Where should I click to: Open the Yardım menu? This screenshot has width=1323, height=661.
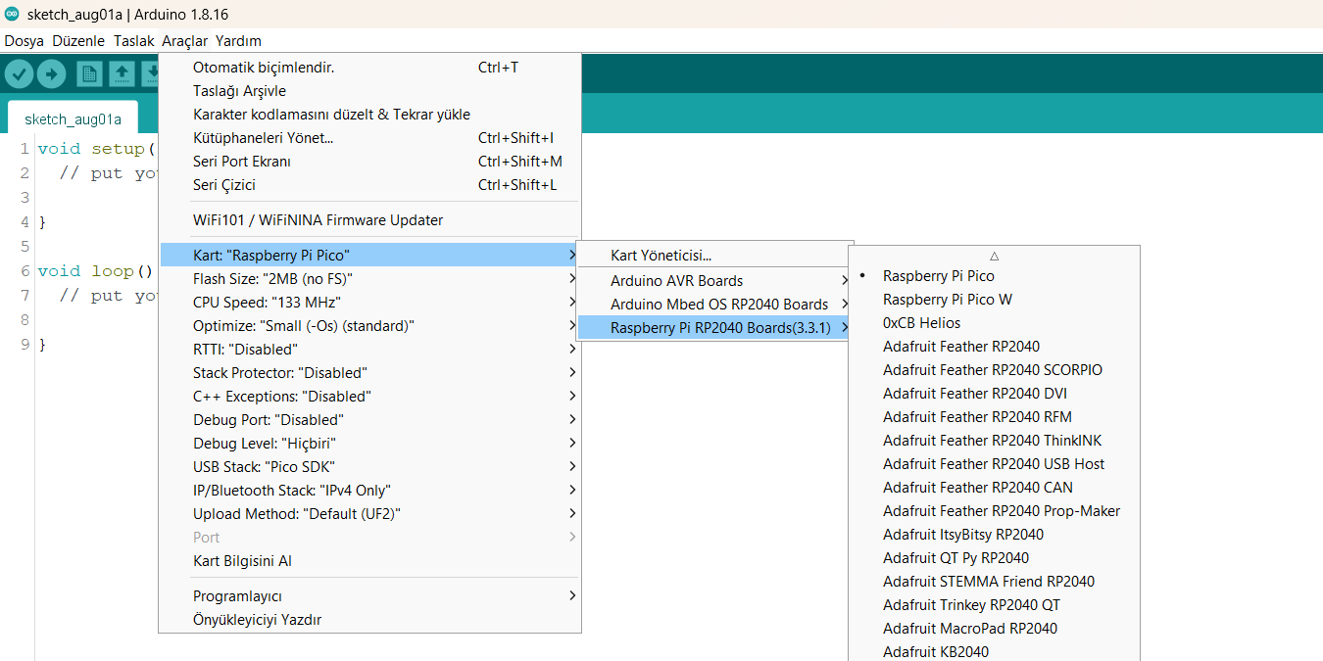point(238,41)
